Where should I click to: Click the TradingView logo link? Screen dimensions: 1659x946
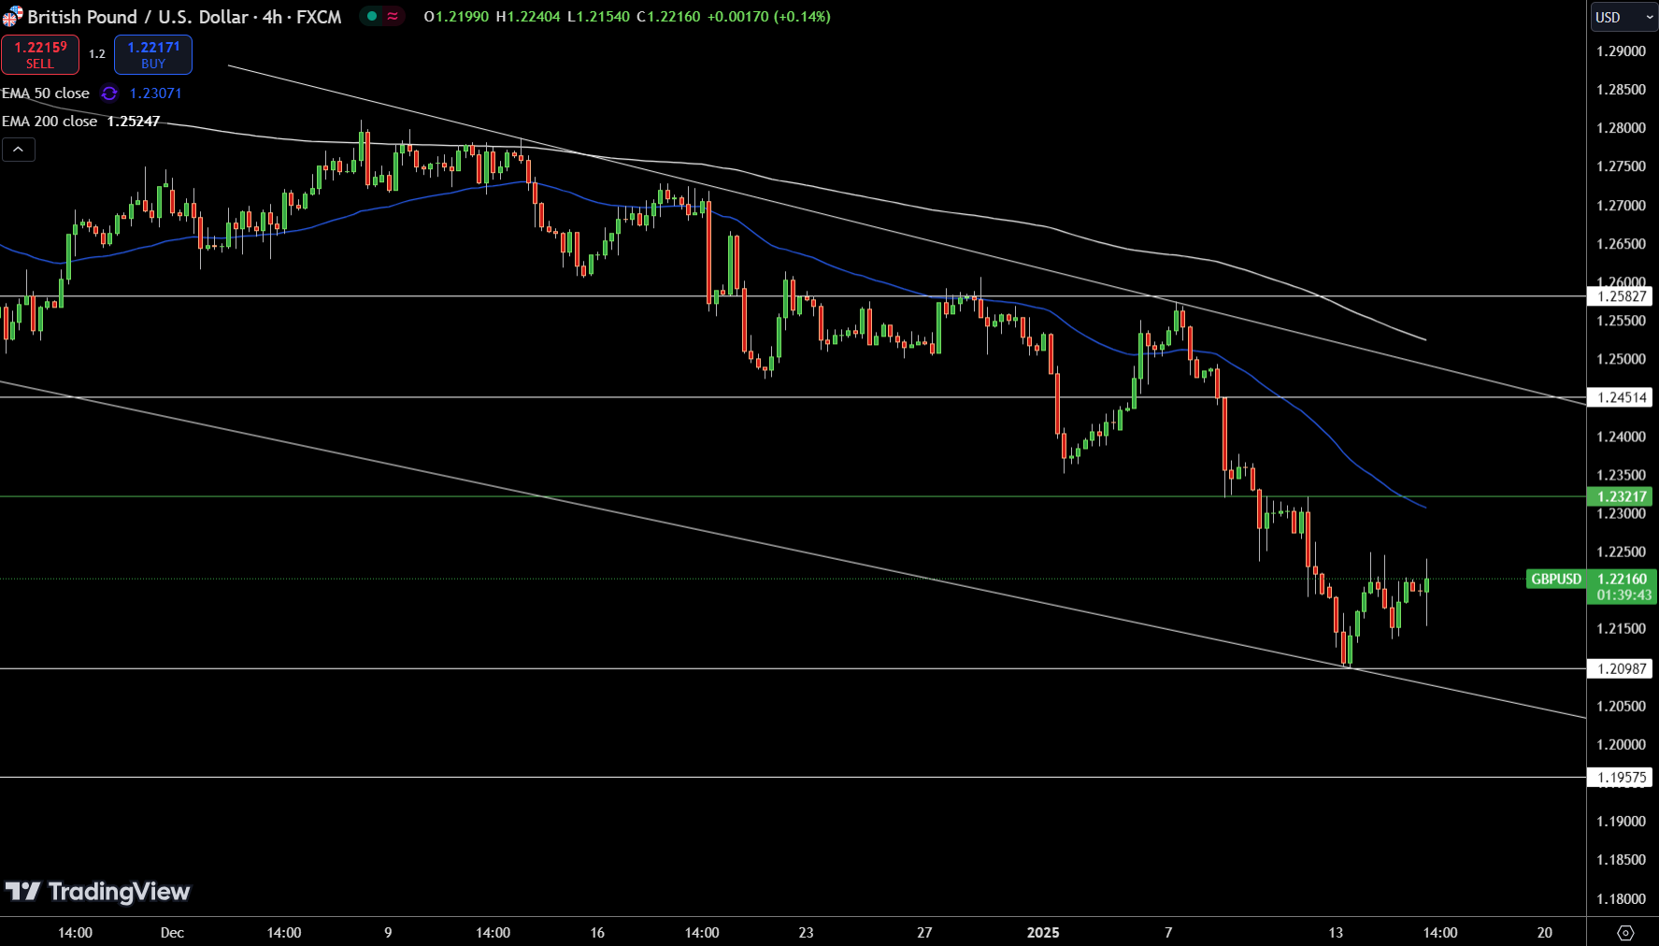pos(97,892)
